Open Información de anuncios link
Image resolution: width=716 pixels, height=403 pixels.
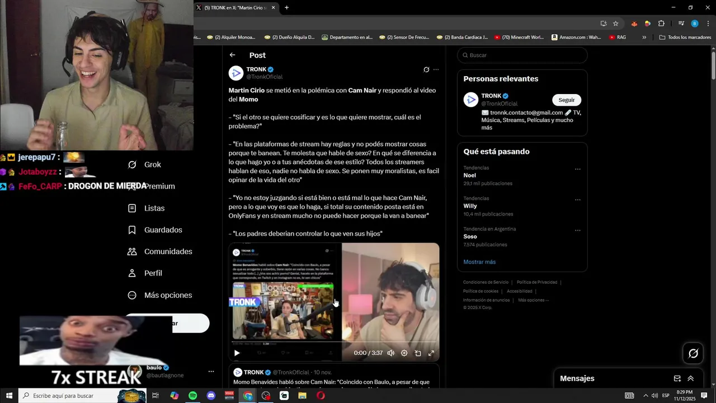(x=486, y=300)
